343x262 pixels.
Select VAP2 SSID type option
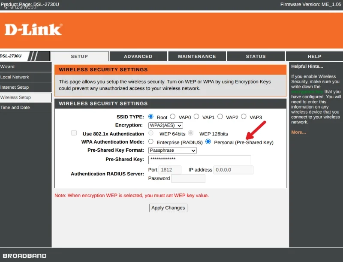(x=220, y=117)
